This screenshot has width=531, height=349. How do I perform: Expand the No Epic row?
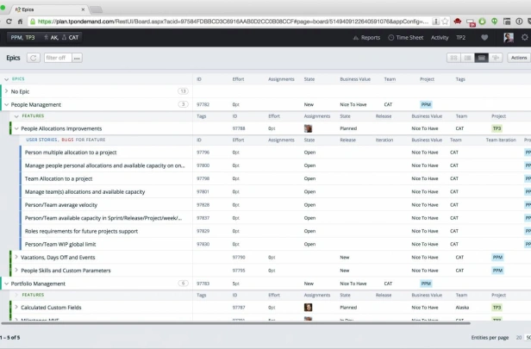tap(6, 91)
